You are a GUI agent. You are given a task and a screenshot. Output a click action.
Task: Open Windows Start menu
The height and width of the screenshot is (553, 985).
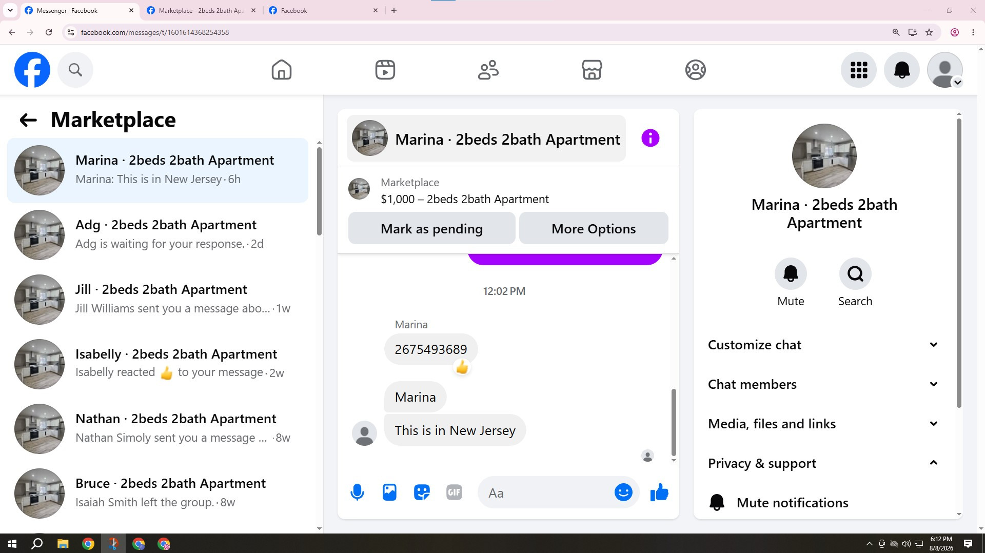[x=12, y=544]
